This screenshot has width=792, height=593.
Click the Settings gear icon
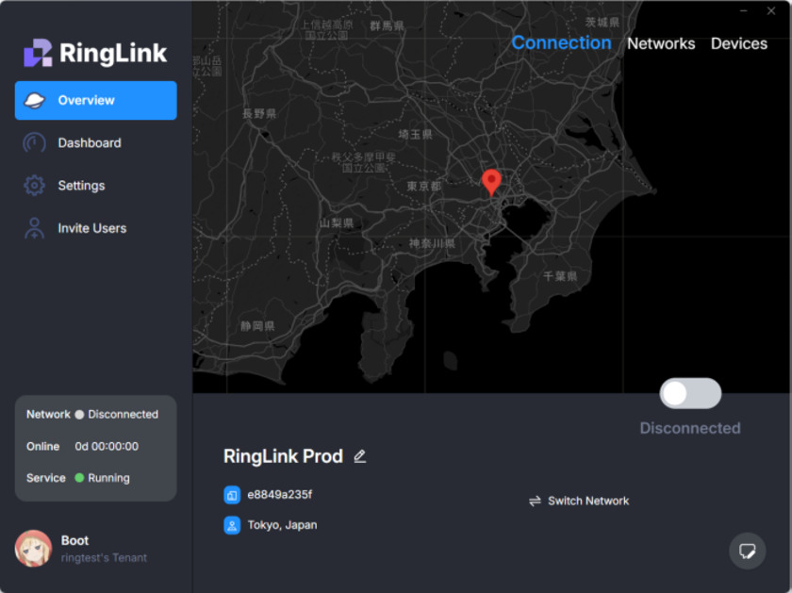click(x=34, y=186)
